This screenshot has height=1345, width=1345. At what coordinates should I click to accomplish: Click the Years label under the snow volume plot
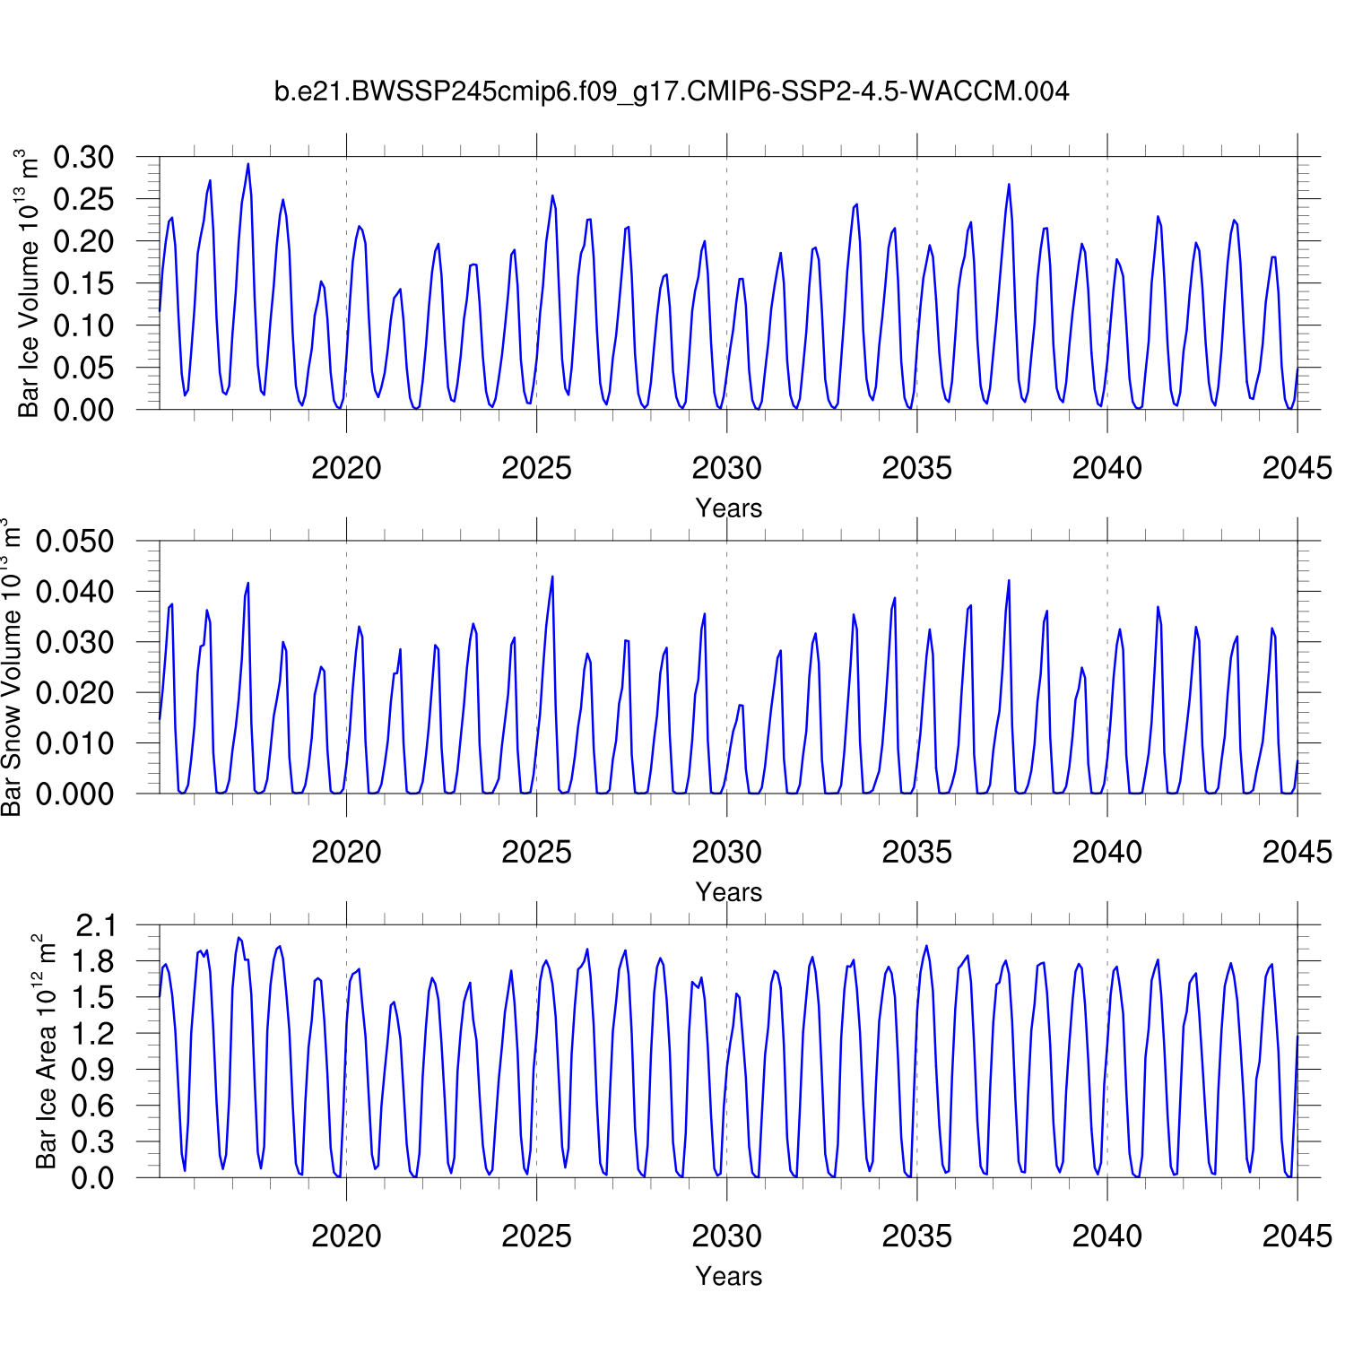pyautogui.click(x=728, y=892)
